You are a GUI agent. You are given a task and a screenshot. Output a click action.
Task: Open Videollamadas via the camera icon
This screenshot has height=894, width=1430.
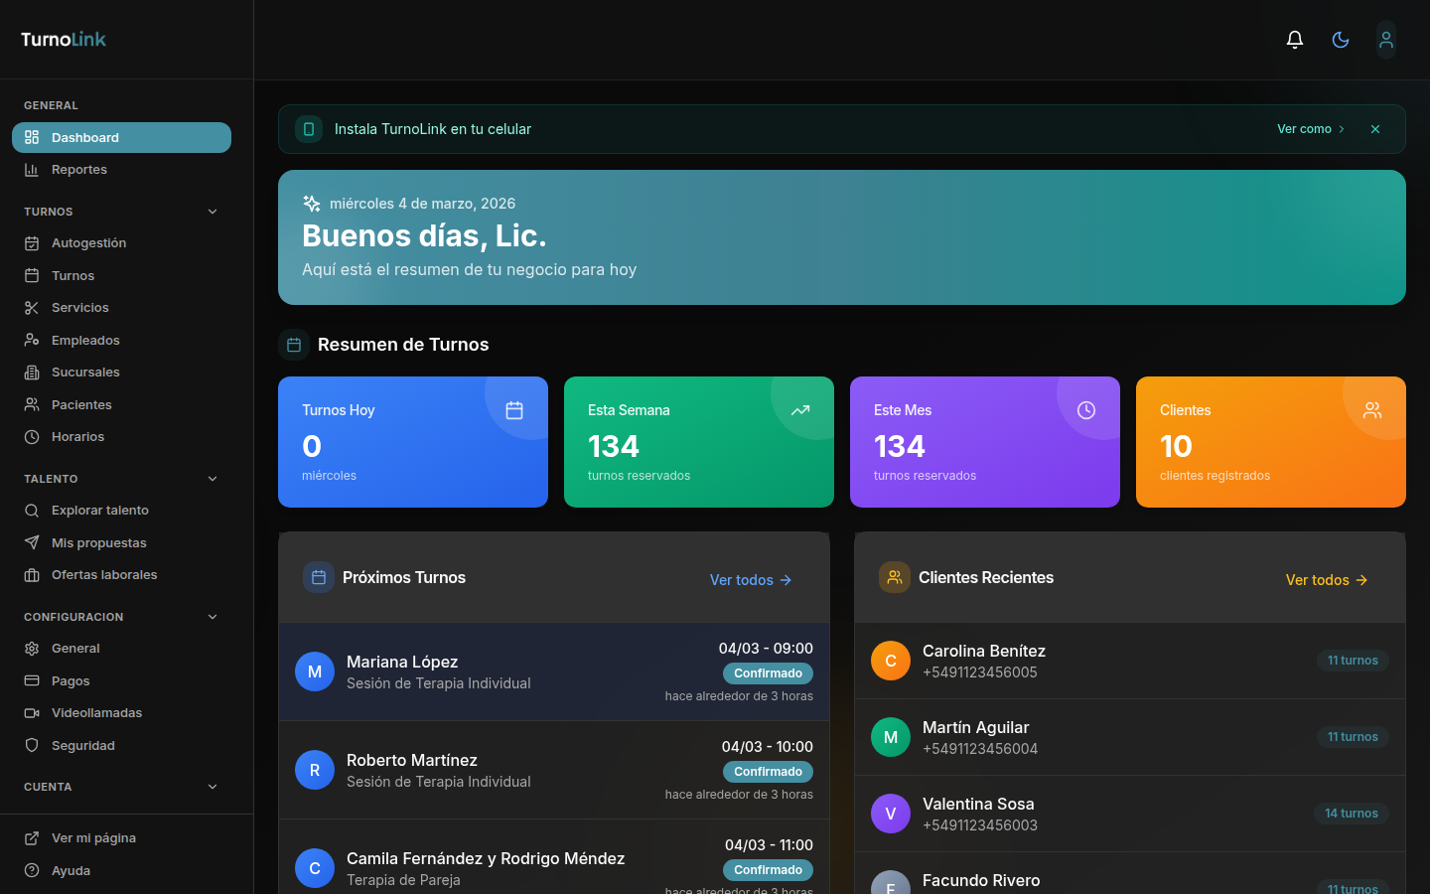coord(32,712)
